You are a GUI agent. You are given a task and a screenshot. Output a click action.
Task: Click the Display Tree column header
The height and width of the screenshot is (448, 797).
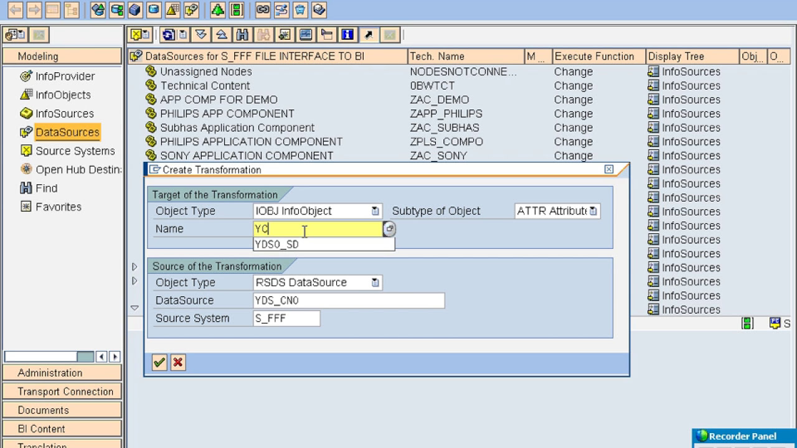692,56
